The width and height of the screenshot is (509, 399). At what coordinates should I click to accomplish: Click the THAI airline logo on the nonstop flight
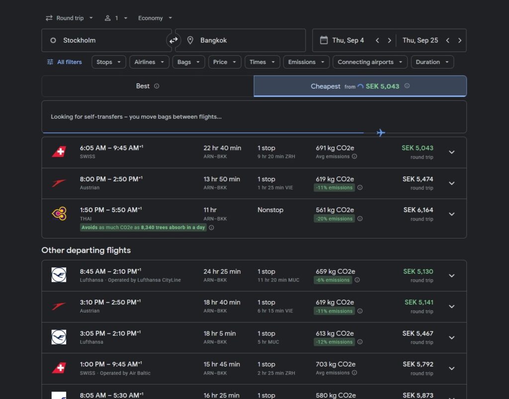[59, 214]
